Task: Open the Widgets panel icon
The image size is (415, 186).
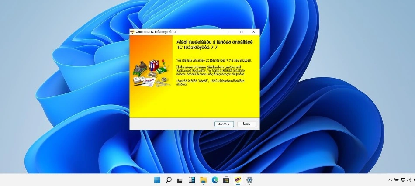Action: pyautogui.click(x=191, y=180)
